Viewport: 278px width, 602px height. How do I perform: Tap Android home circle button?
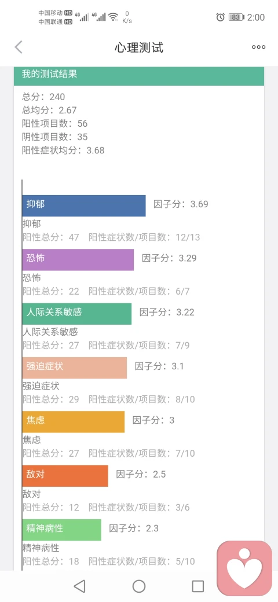point(139,586)
